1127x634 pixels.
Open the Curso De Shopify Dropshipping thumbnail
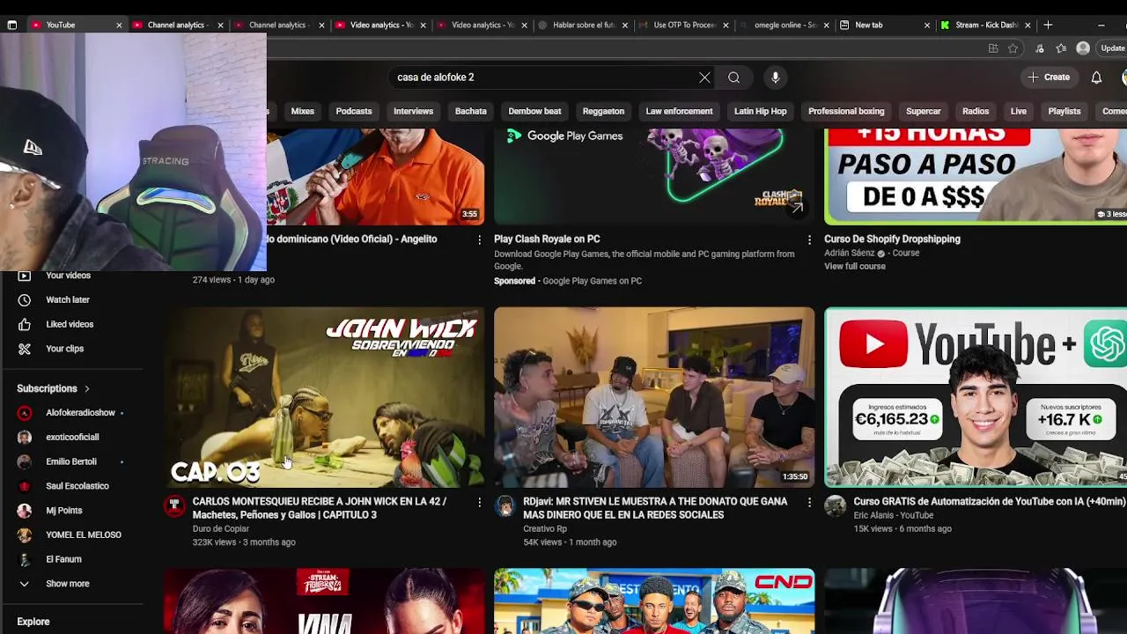click(x=976, y=177)
